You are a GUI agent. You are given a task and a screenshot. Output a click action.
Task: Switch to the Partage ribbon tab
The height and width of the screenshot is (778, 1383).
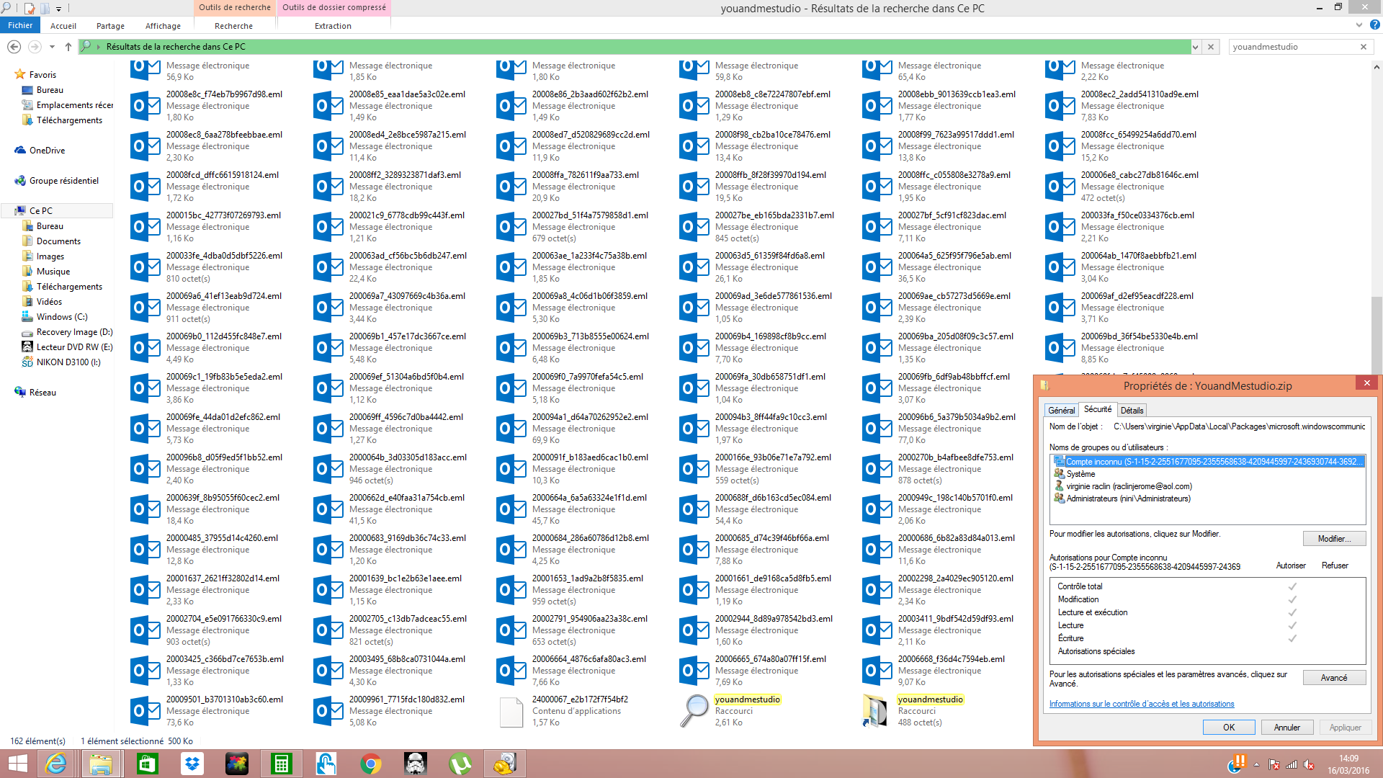(110, 26)
